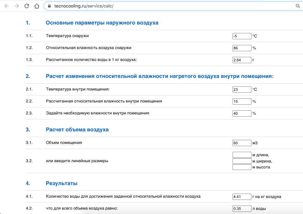
Task: Click the zoom magnifier icon in address bar
Action: [x=298, y=6]
